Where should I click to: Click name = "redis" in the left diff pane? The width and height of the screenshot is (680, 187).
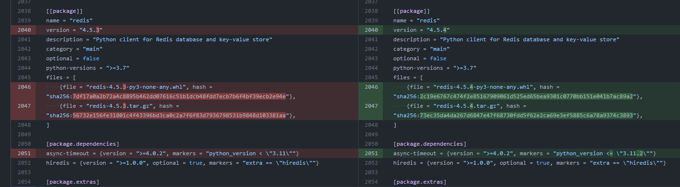[x=69, y=20]
